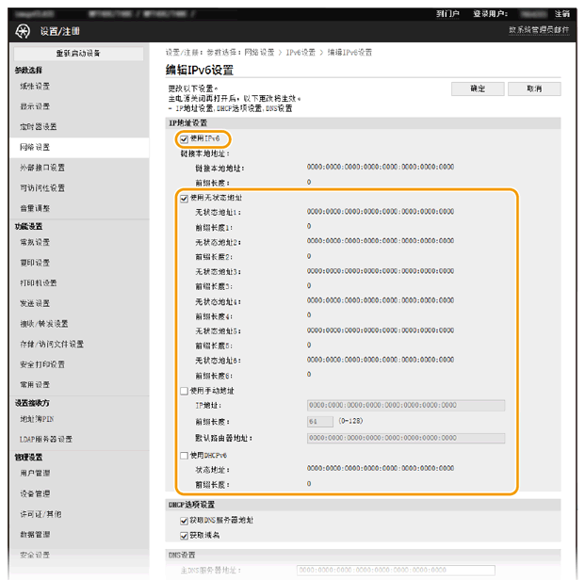Open 用户管理 in the sidebar
This screenshot has height=580, width=585.
[x=35, y=474]
